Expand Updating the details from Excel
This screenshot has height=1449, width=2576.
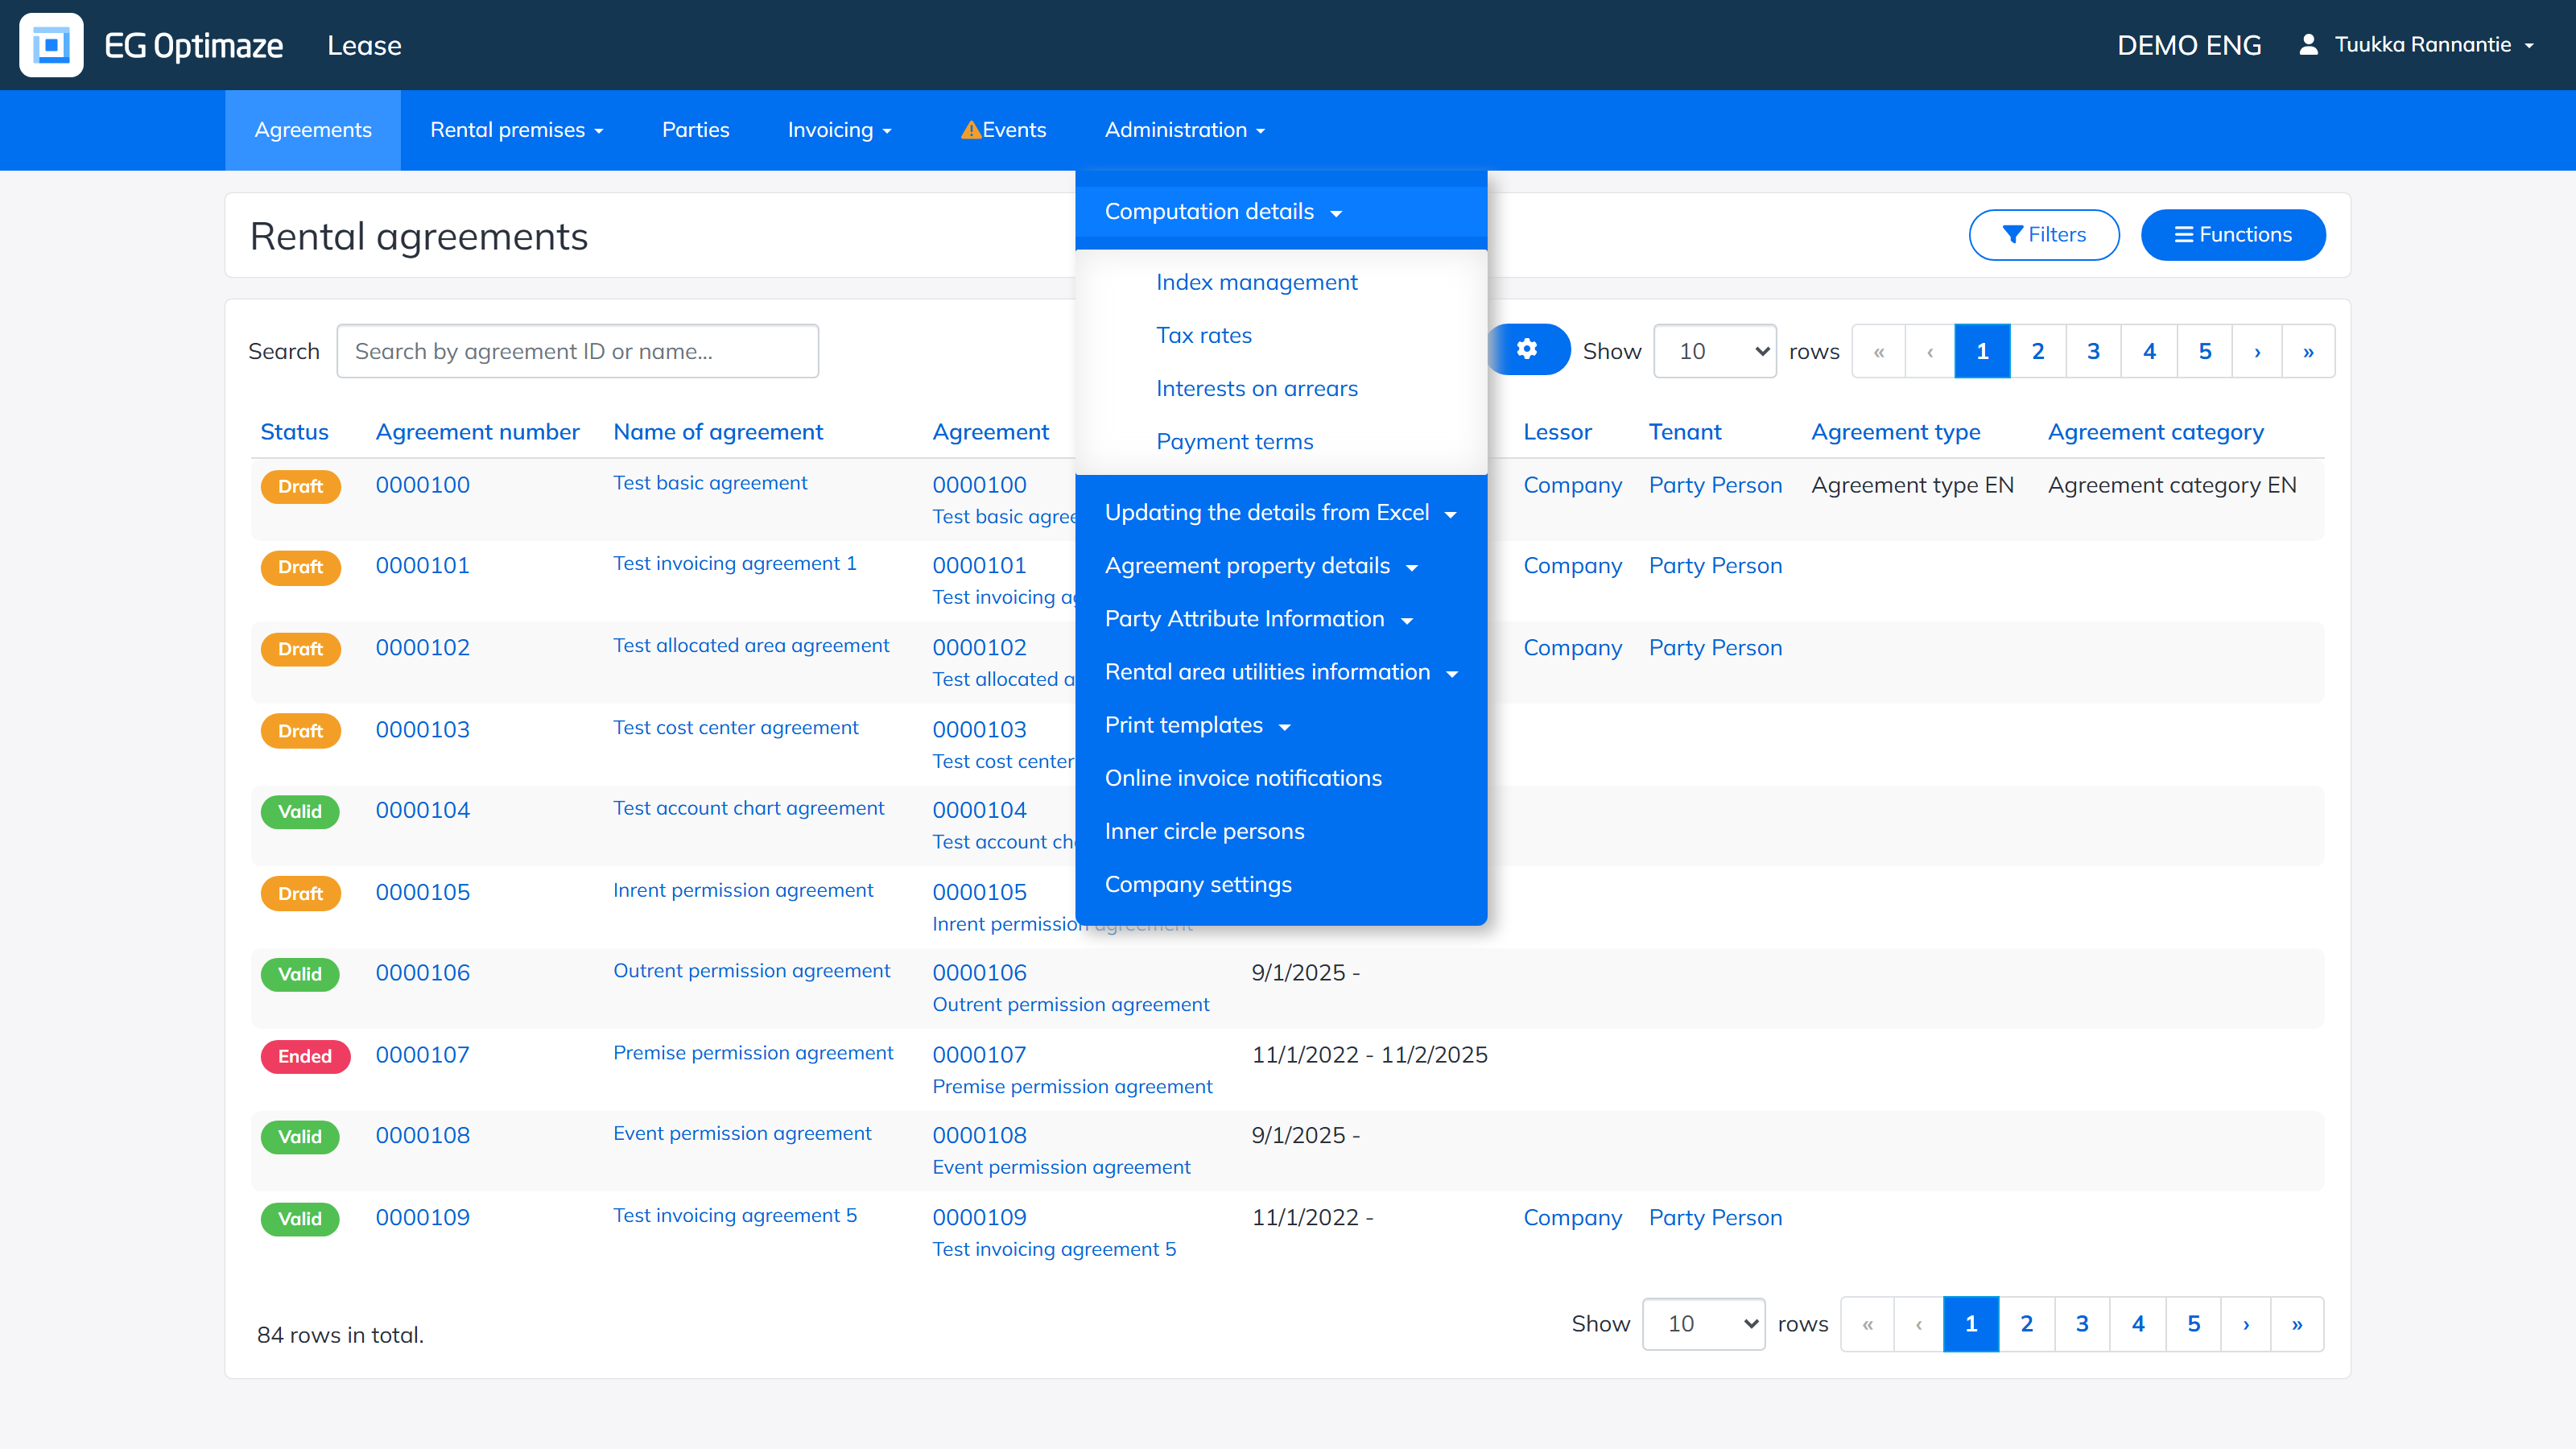point(1281,513)
